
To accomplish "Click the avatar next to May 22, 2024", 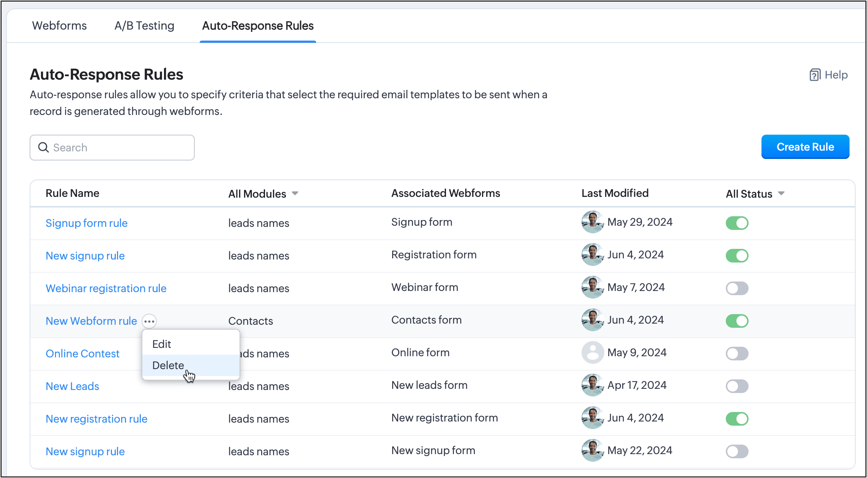I will pos(592,450).
